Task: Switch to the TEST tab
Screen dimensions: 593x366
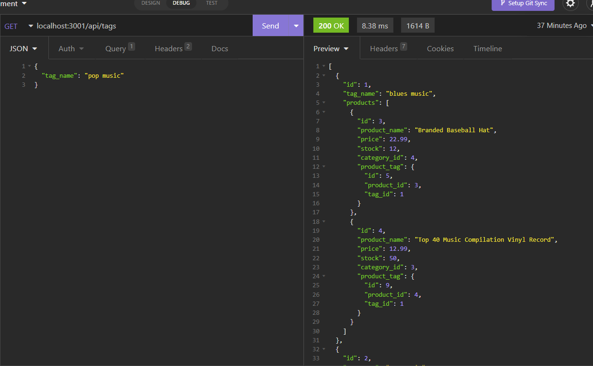Action: (211, 3)
